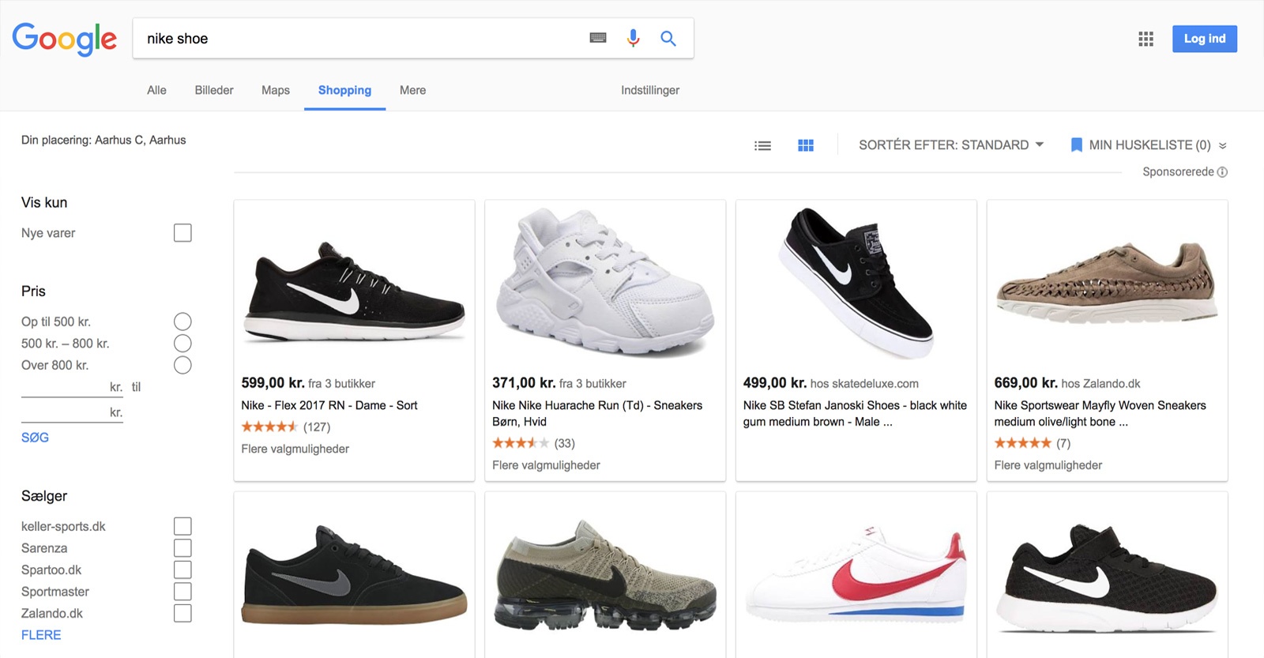Open Nike Huarache Run (Td) product link
1264x658 pixels.
coord(597,413)
